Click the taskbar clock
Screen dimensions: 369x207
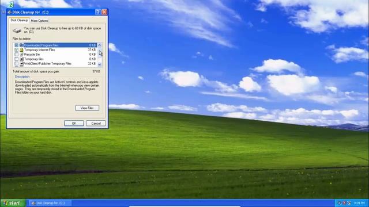[359, 203]
